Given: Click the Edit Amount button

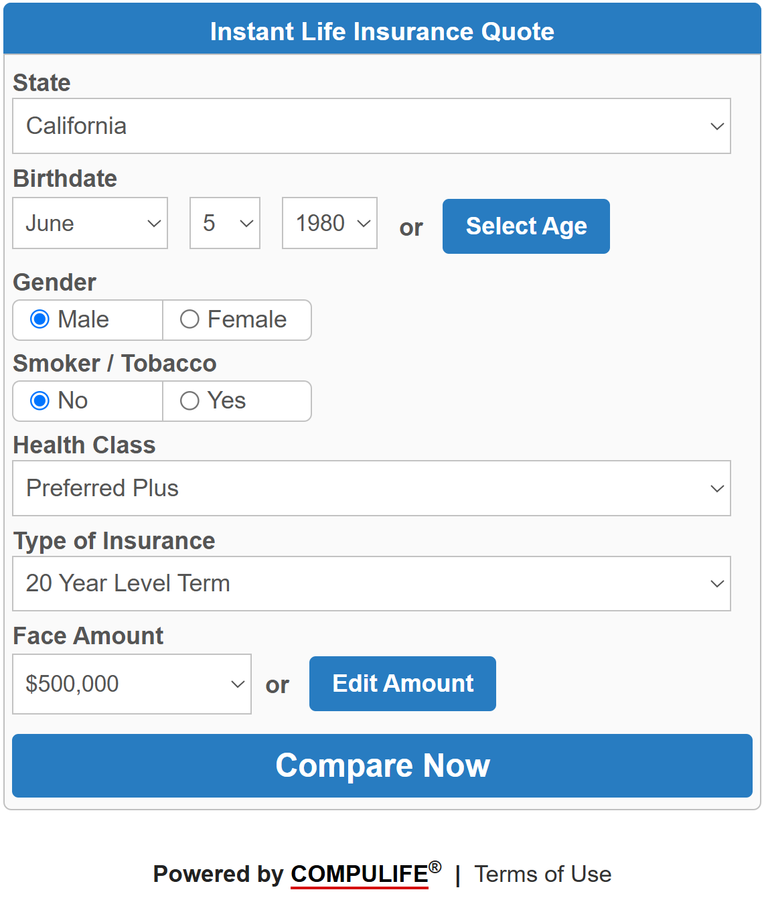Looking at the screenshot, I should [x=402, y=684].
